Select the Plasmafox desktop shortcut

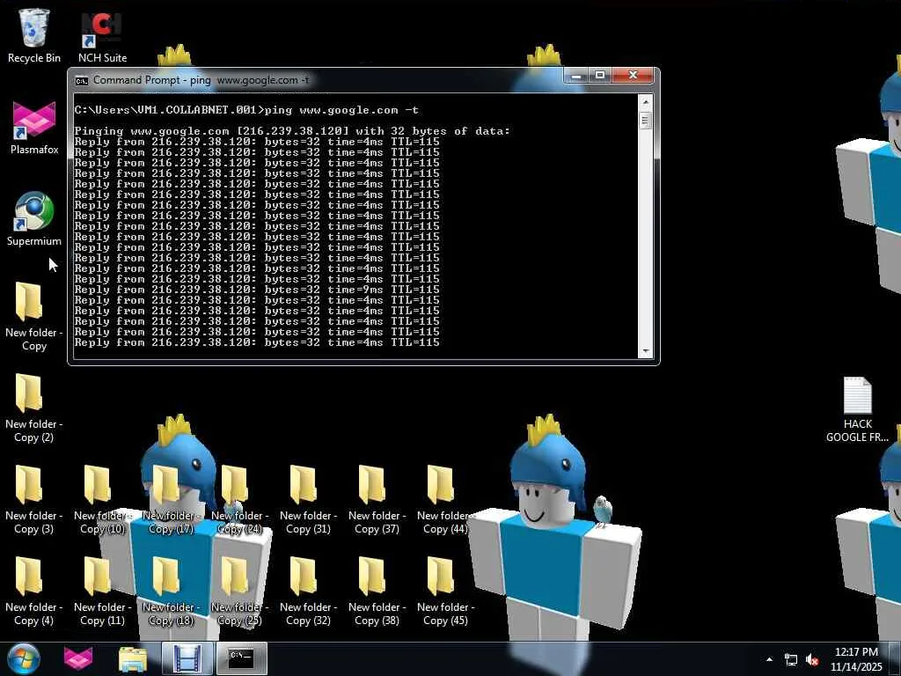pos(34,128)
